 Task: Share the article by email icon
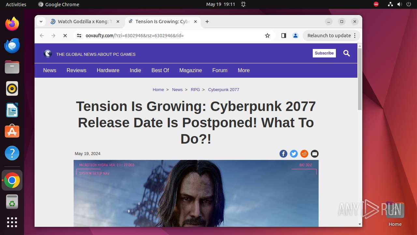(315, 154)
